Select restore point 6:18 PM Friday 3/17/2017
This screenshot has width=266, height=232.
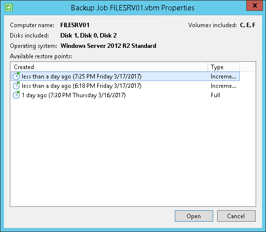click(125, 86)
